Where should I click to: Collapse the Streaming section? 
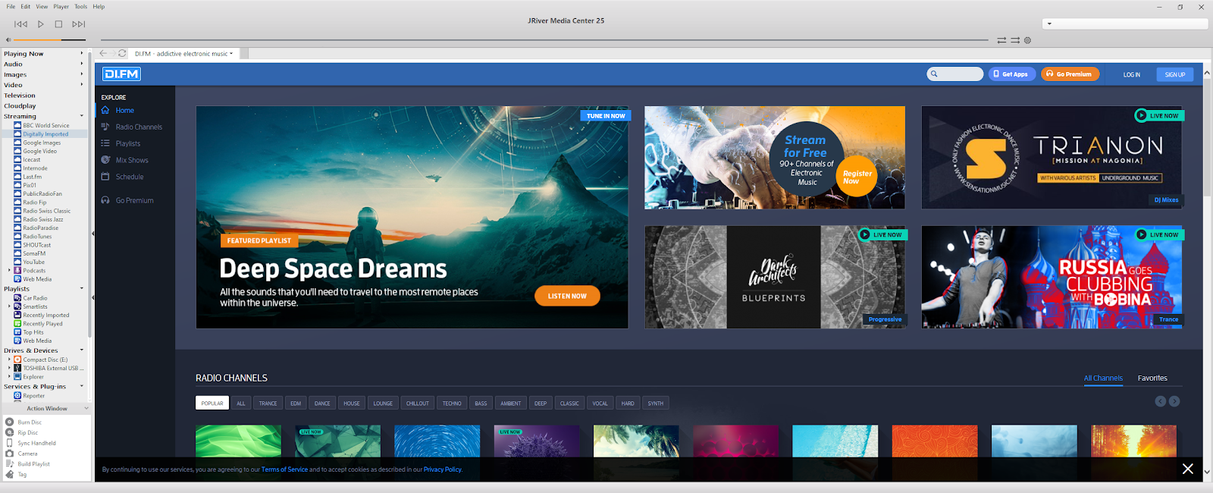coord(82,116)
